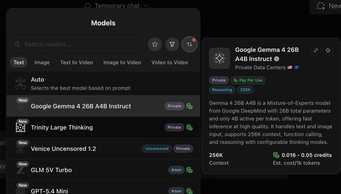This screenshot has width=341, height=194.
Task: Click the 256K tag in detail card
Action: pyautogui.click(x=245, y=90)
